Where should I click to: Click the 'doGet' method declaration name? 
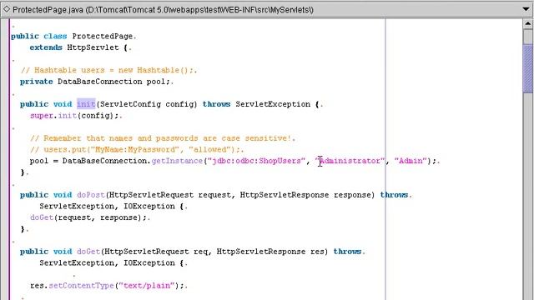[88, 252]
